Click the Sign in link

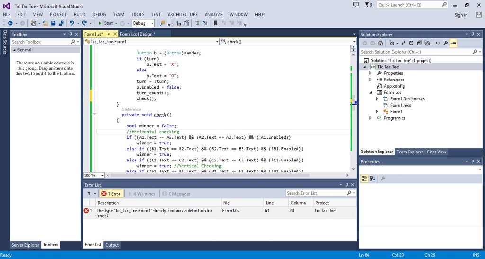[x=461, y=15]
